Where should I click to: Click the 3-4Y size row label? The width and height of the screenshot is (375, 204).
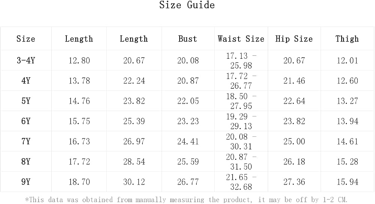26,60
